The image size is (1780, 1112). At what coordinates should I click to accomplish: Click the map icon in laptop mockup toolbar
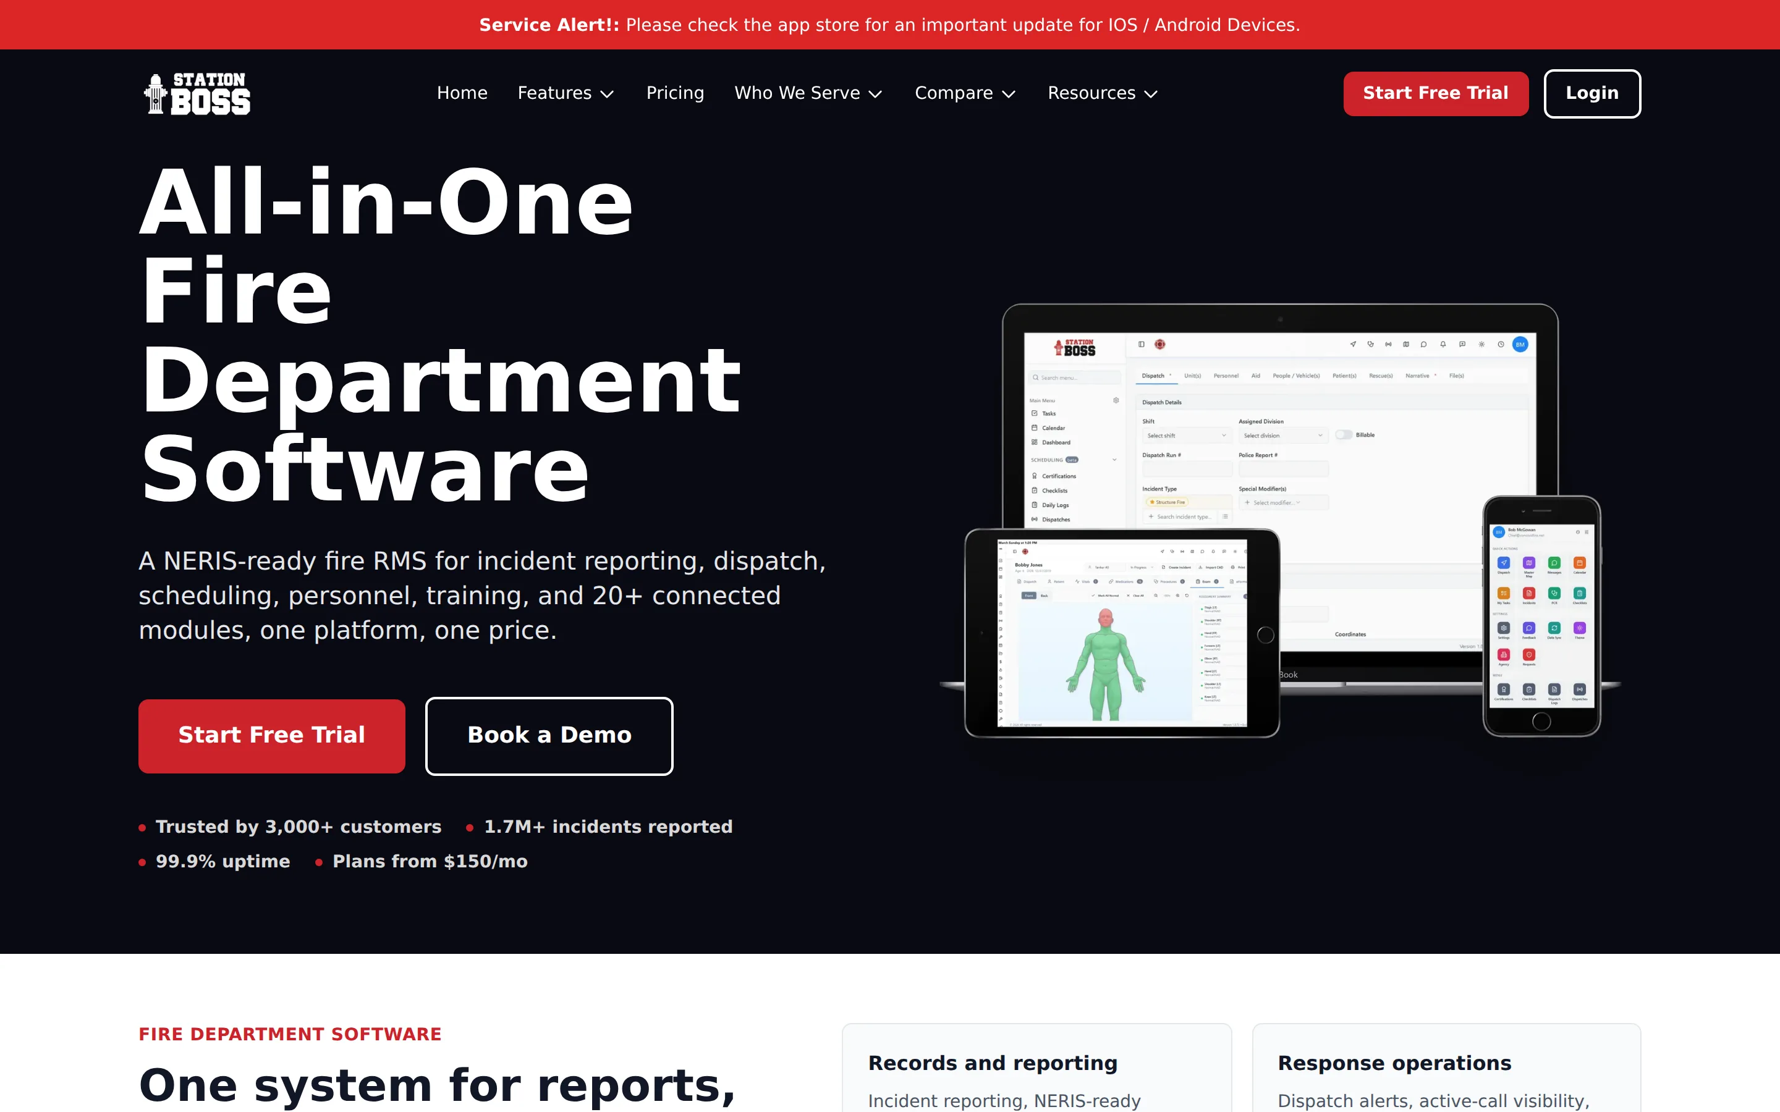pyautogui.click(x=1406, y=345)
